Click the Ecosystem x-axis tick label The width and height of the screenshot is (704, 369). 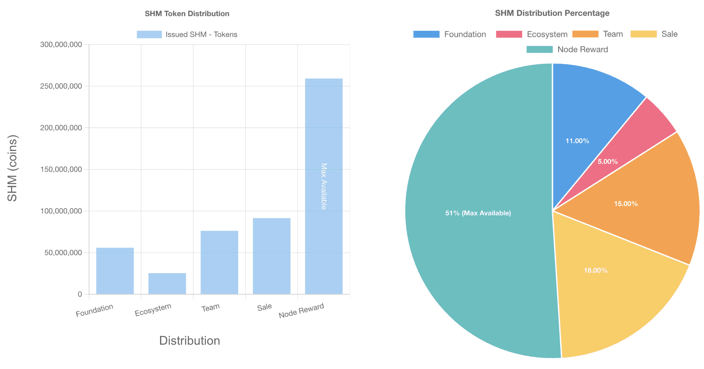[x=153, y=310]
